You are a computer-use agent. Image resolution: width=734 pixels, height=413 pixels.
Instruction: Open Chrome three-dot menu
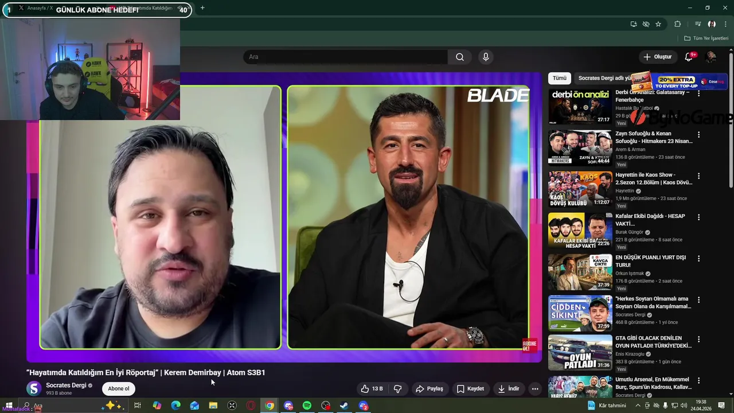[726, 24]
